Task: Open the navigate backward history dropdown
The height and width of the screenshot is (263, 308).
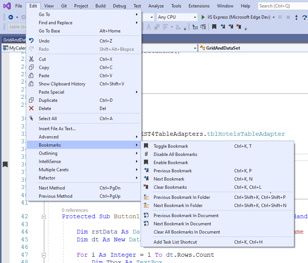Action: pos(17,17)
